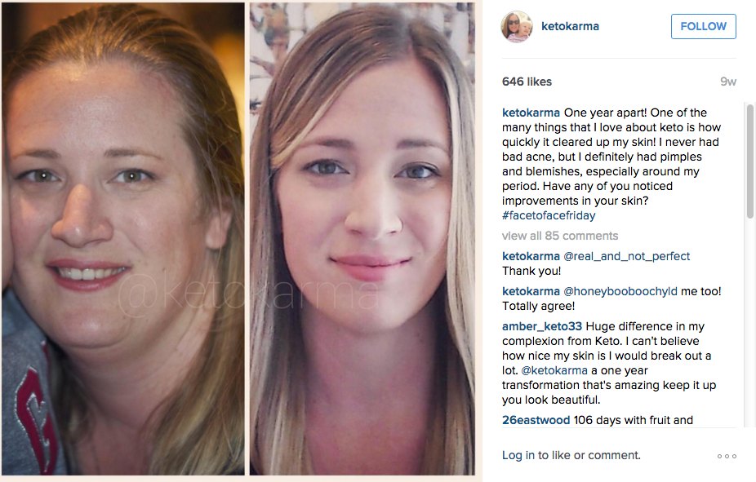Expand view all 85 comments
Viewport: 756px width, 482px height.
pyautogui.click(x=560, y=236)
